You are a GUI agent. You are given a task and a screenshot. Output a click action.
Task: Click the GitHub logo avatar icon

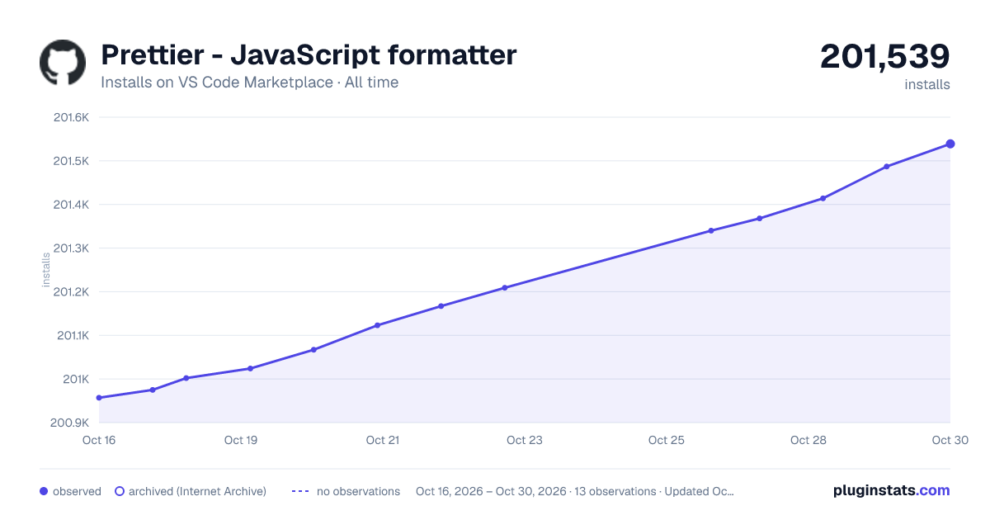tap(63, 63)
